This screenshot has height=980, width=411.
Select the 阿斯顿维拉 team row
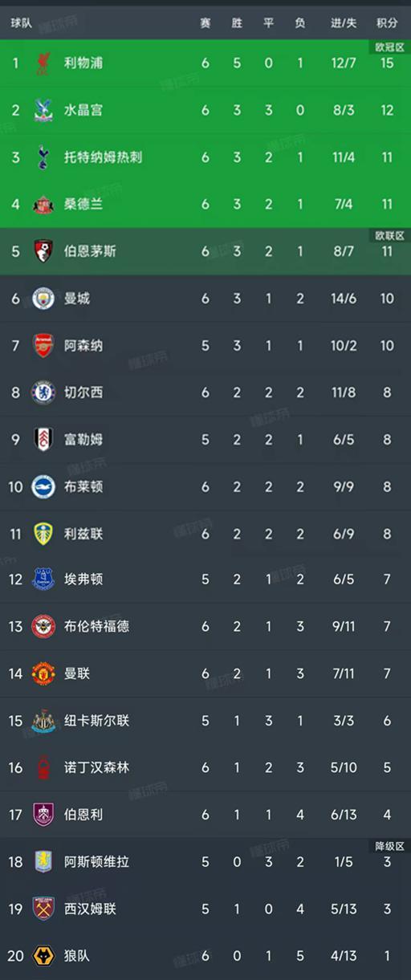tap(205, 862)
